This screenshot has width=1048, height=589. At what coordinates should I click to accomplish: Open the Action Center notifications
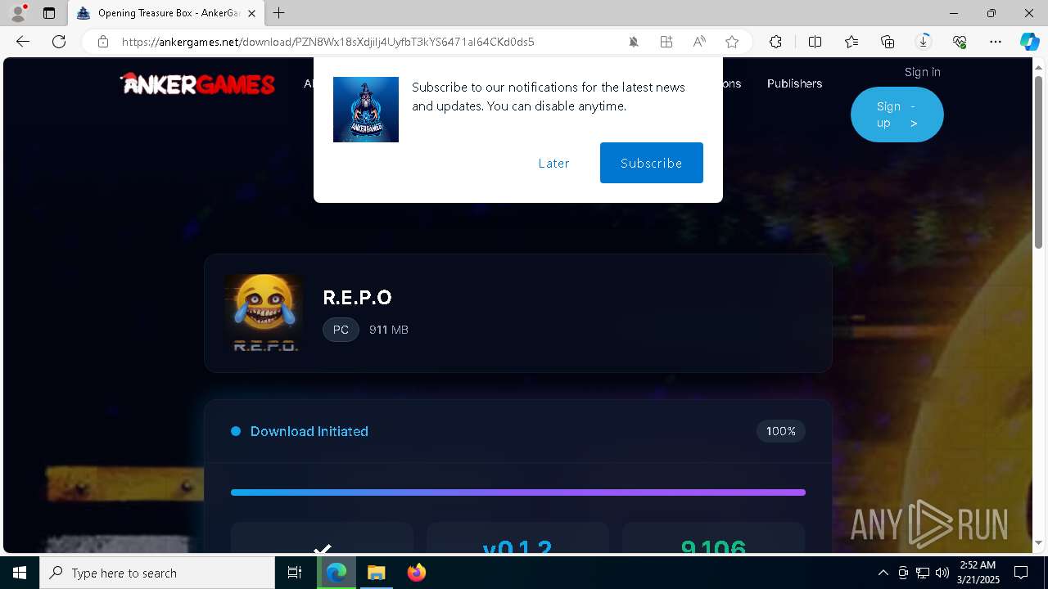(1021, 573)
